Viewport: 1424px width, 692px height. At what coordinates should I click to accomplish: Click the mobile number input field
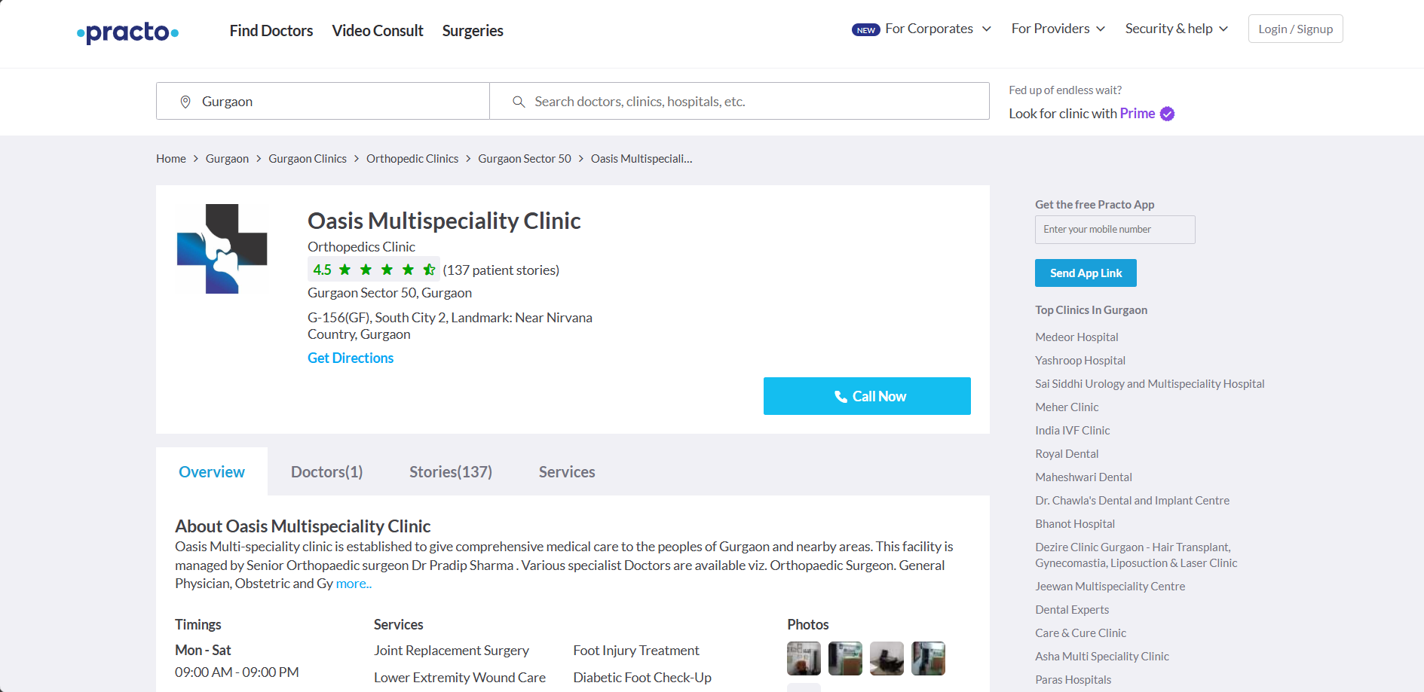click(1114, 230)
